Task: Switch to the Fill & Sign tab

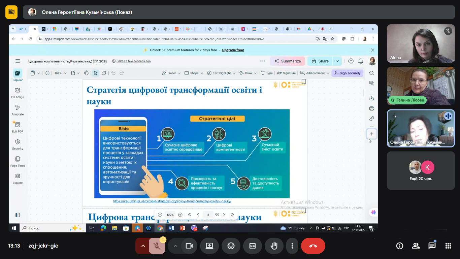Action: click(x=18, y=92)
